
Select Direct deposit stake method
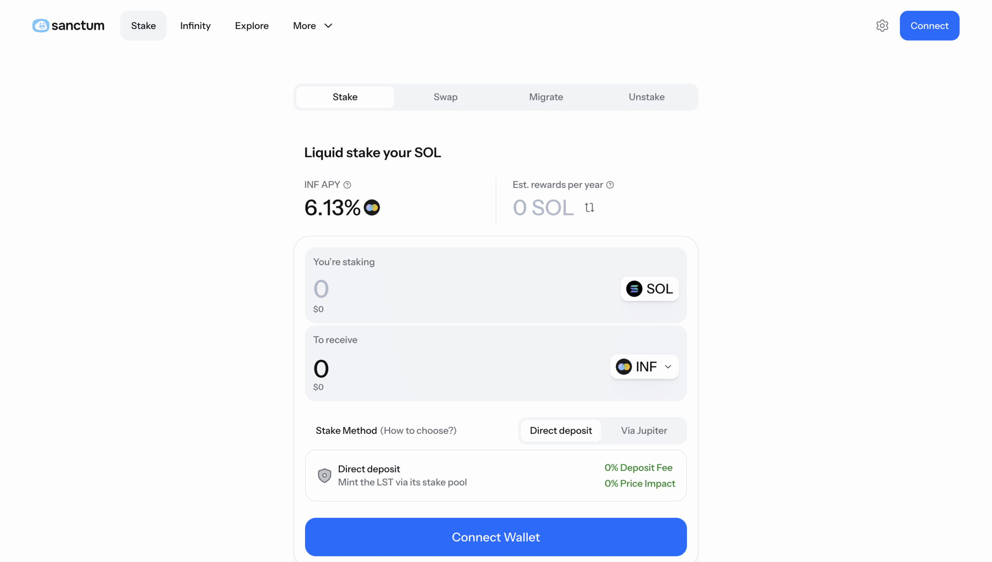[560, 431]
